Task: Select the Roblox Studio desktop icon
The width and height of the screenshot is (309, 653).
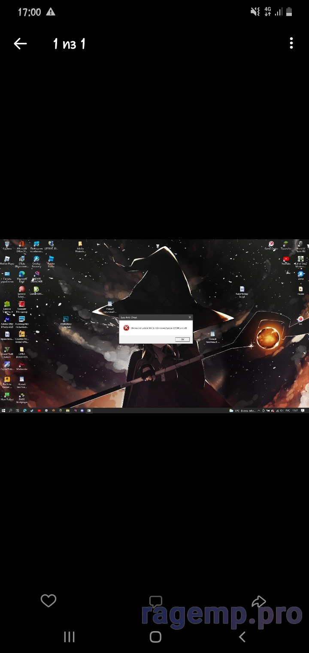Action: (x=51, y=262)
